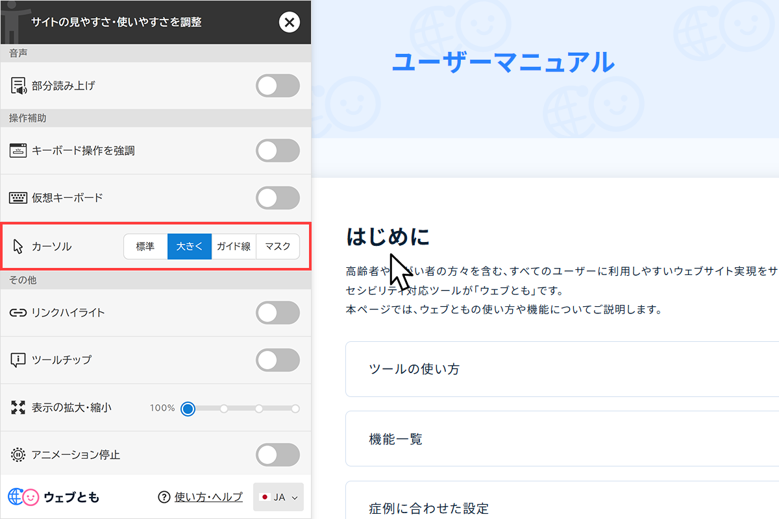Image resolution: width=779 pixels, height=519 pixels.
Task: Enable the 部分読み上げ toggle
Action: [278, 86]
